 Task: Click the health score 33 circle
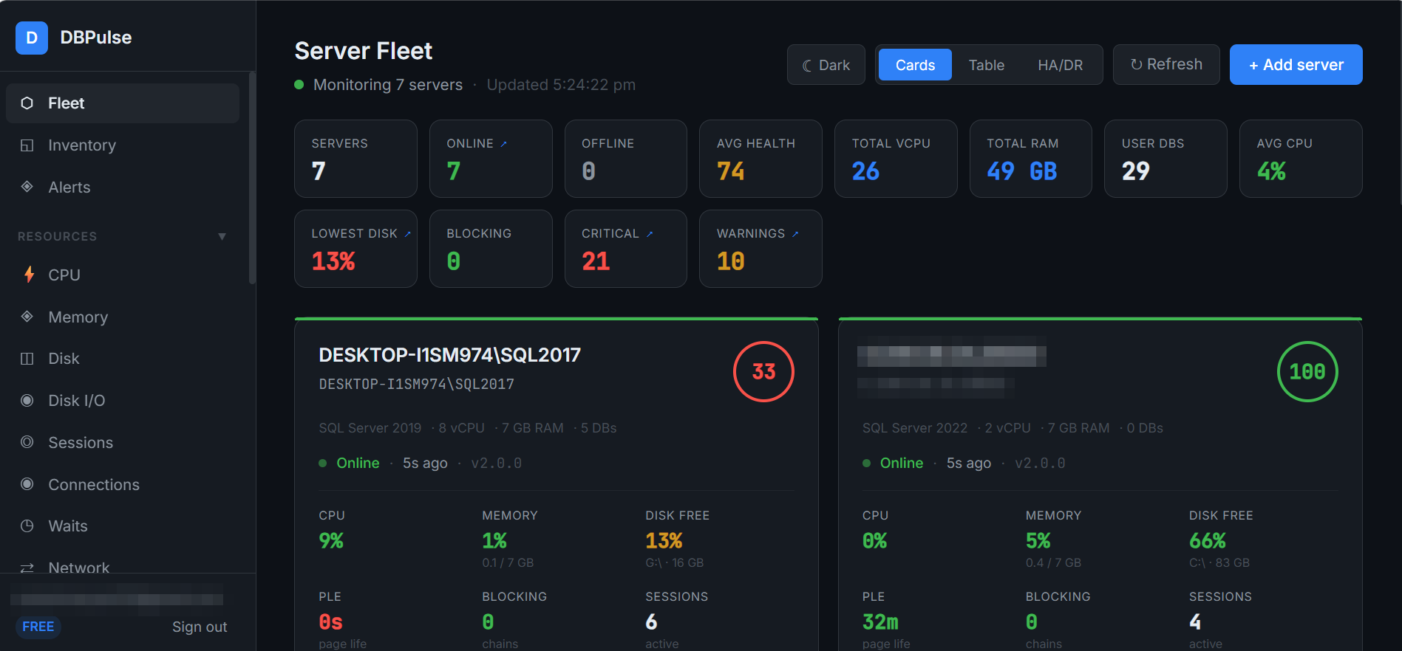[x=763, y=371]
